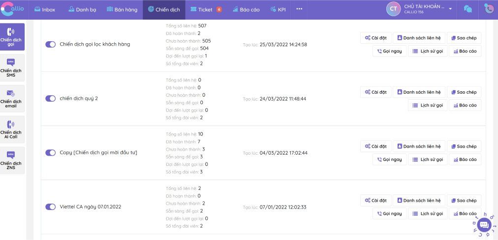Open Chiến dịch AI Call sidebar item

point(11,130)
